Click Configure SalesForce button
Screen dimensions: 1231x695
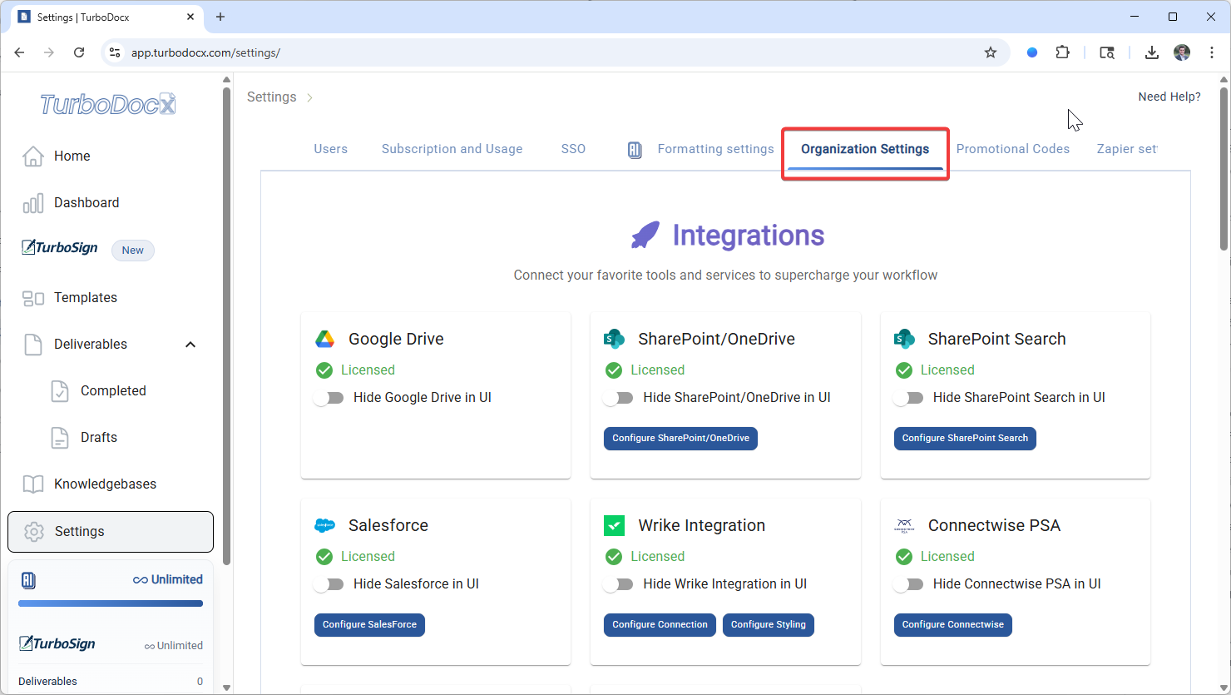[369, 625]
